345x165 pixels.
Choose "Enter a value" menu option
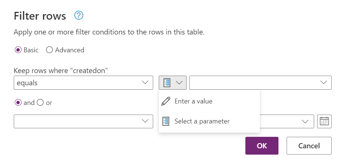click(x=193, y=101)
